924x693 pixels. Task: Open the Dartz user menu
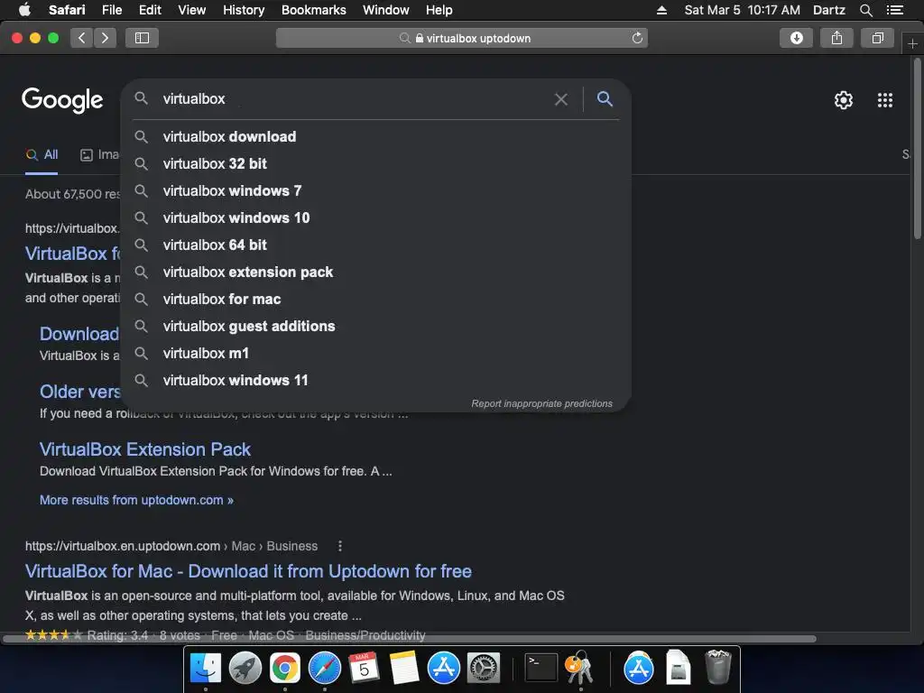[x=828, y=10]
